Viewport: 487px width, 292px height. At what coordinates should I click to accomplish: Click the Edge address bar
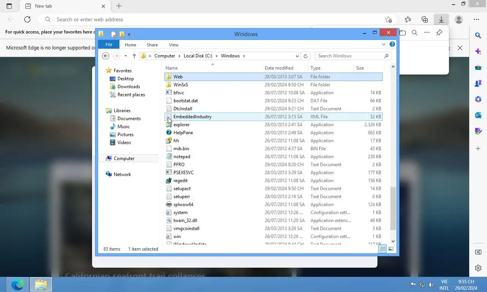[217, 19]
